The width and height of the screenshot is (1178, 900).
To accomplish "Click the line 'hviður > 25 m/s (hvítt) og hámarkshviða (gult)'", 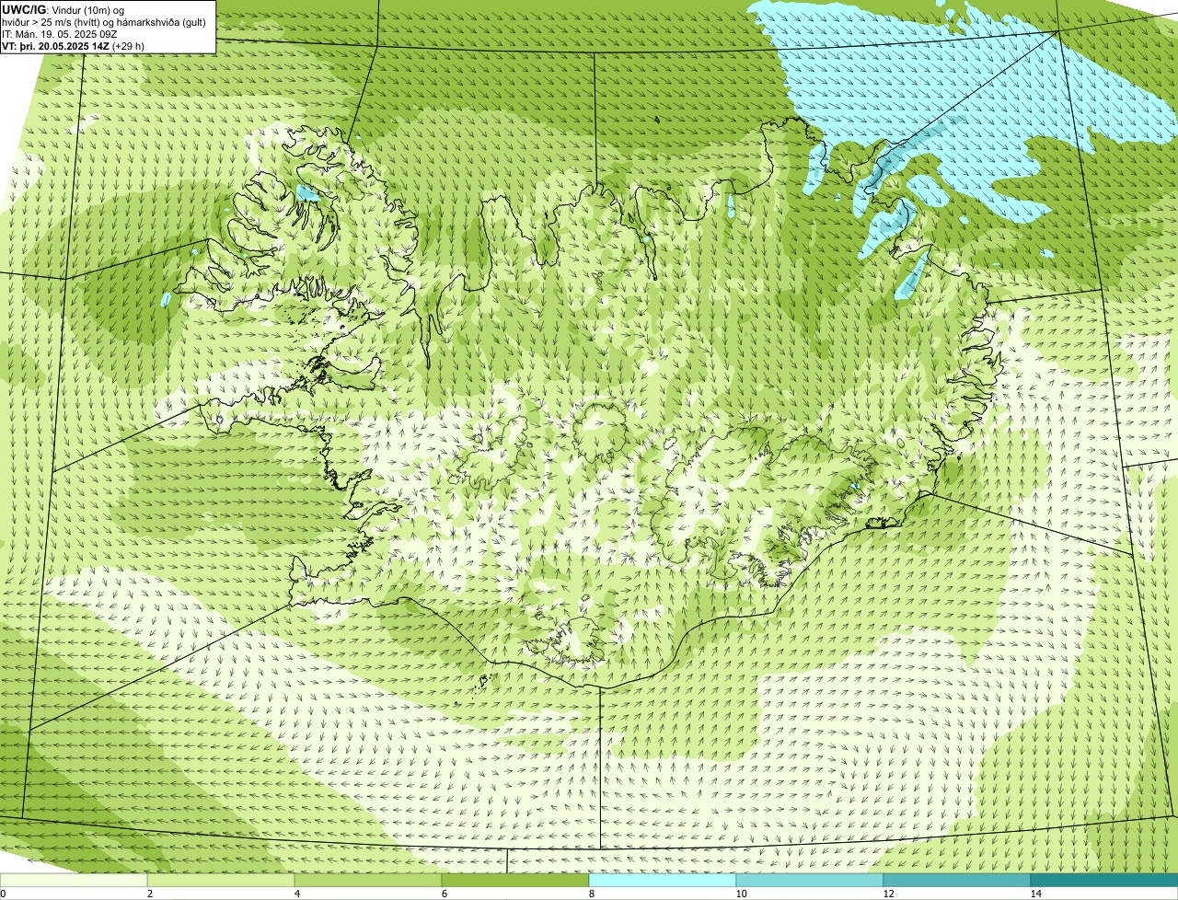I will click(104, 22).
